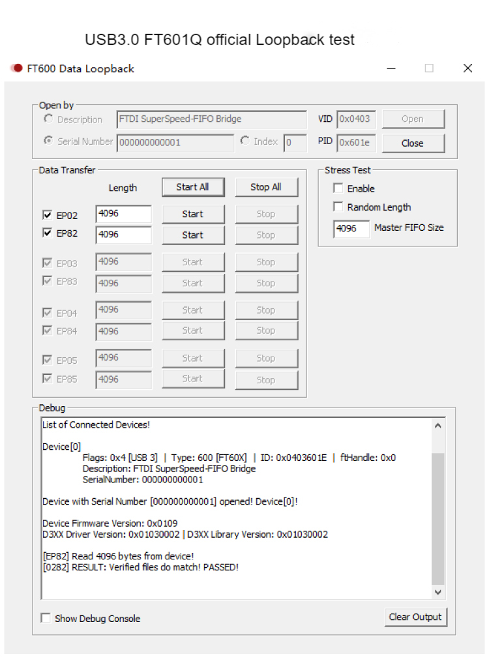The height and width of the screenshot is (665, 489).
Task: Click Start button for EP84
Action: pos(193,331)
